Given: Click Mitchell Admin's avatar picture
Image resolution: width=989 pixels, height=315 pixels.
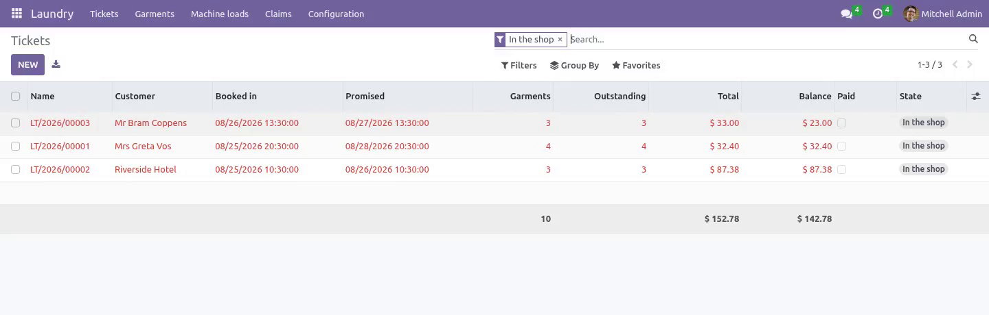Looking at the screenshot, I should [x=911, y=14].
